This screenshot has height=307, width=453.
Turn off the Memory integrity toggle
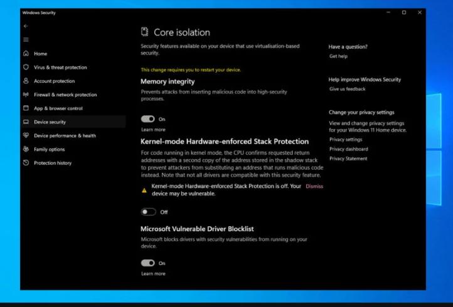(147, 119)
